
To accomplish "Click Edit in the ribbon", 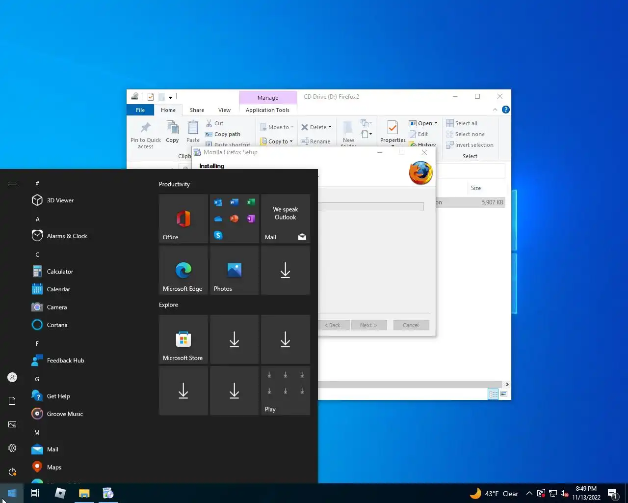I will (419, 134).
